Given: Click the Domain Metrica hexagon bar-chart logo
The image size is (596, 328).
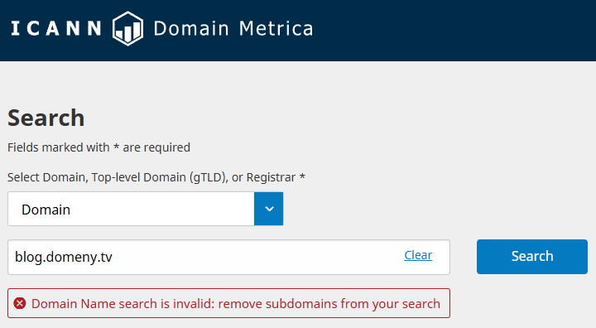Looking at the screenshot, I should 127,28.
